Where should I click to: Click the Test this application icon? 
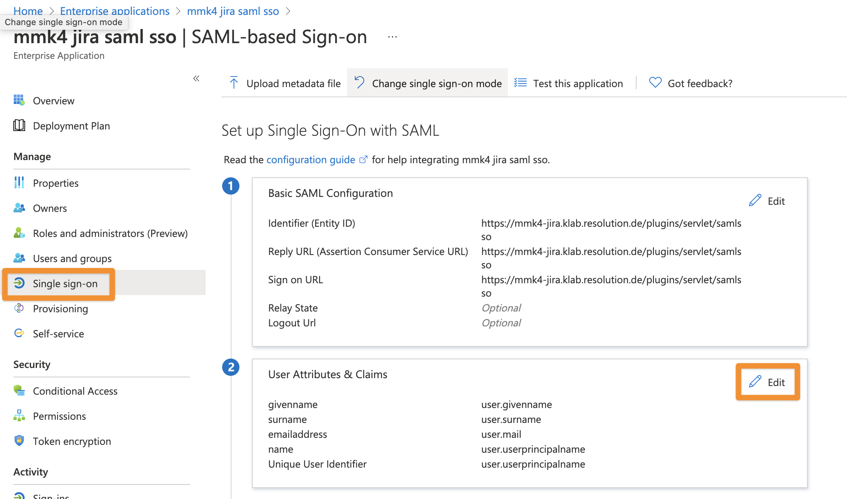coord(522,83)
